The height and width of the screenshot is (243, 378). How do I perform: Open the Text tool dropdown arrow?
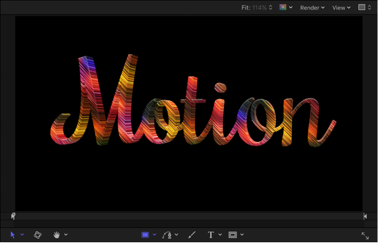[220, 234]
